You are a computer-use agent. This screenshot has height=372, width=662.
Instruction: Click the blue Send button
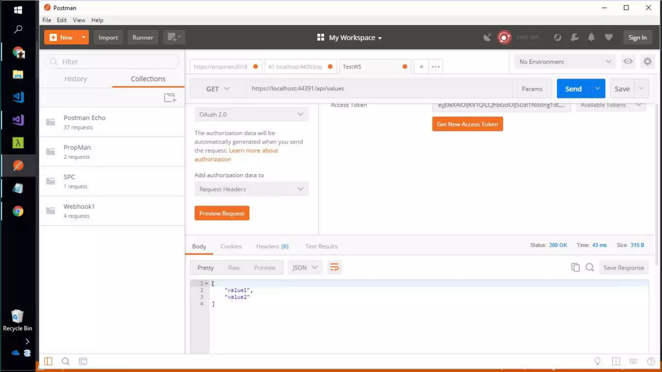[573, 89]
